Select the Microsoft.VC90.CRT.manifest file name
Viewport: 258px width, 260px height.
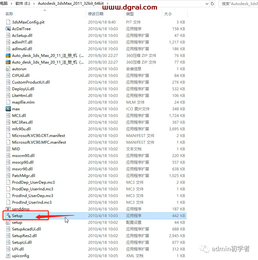pos(39,136)
